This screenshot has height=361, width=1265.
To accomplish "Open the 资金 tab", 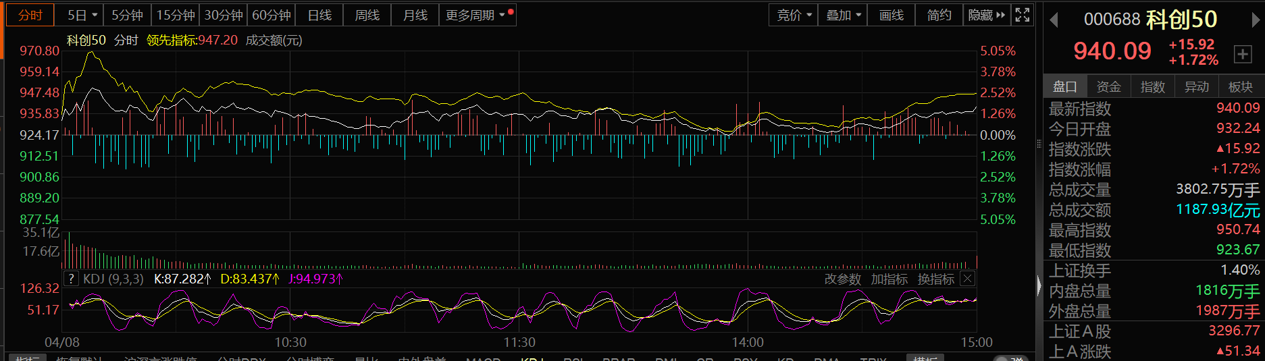I will 1109,86.
